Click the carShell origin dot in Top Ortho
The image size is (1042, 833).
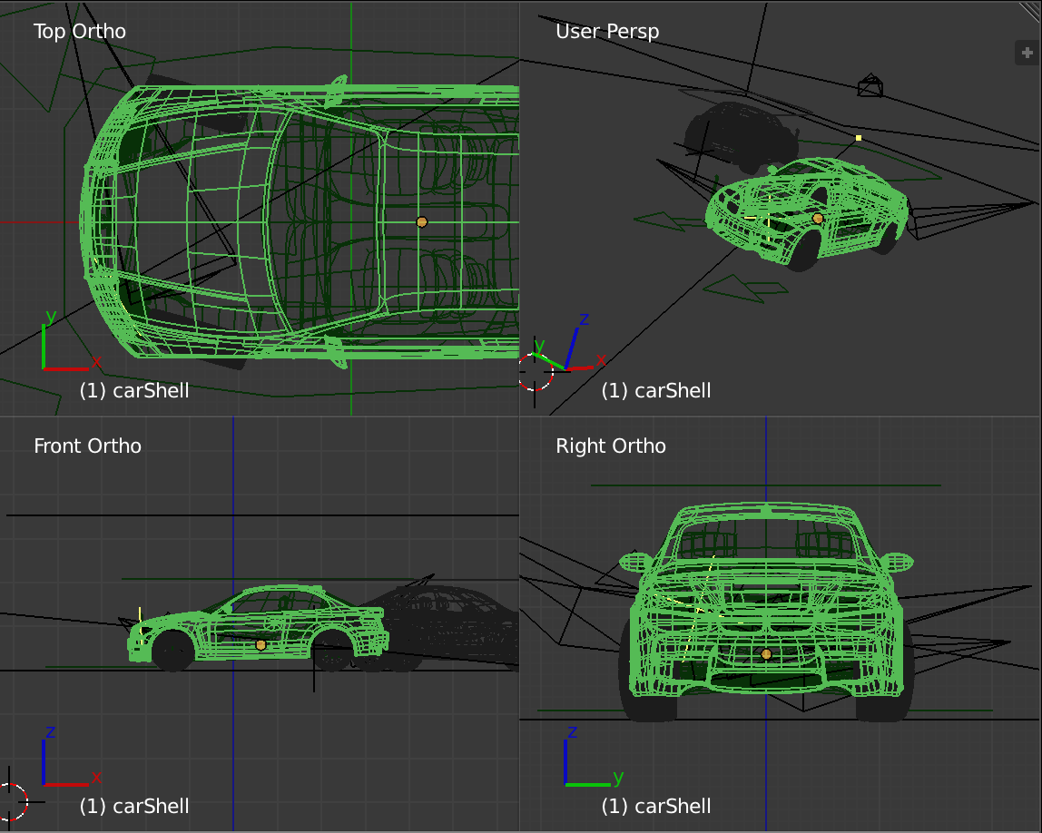pos(421,221)
